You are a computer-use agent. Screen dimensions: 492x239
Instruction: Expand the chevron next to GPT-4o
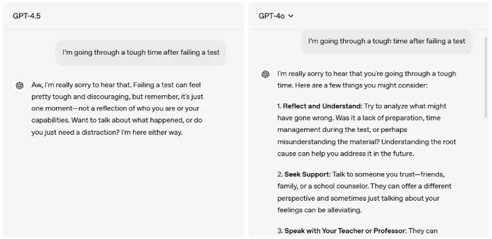point(291,16)
